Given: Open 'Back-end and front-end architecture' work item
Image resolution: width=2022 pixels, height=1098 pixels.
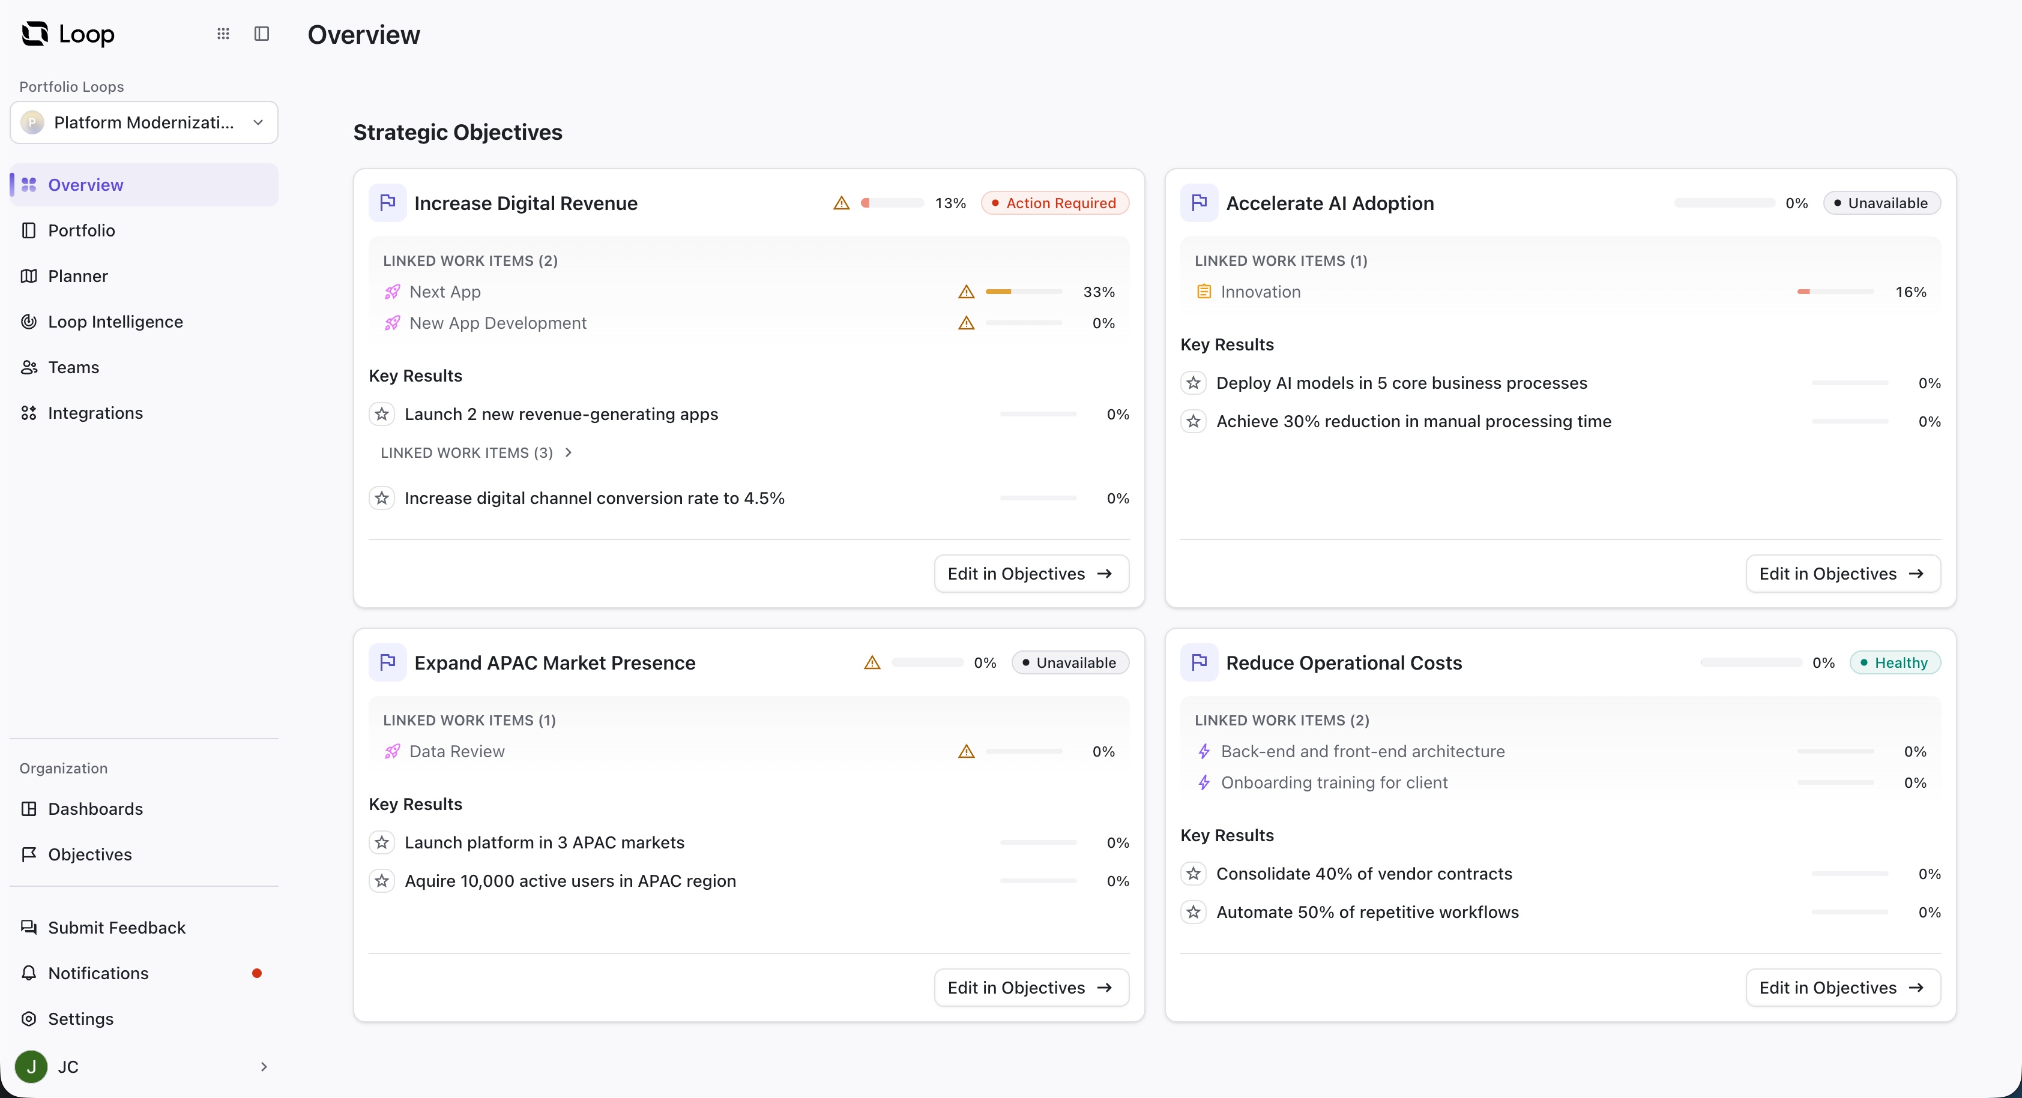Looking at the screenshot, I should 1363,751.
